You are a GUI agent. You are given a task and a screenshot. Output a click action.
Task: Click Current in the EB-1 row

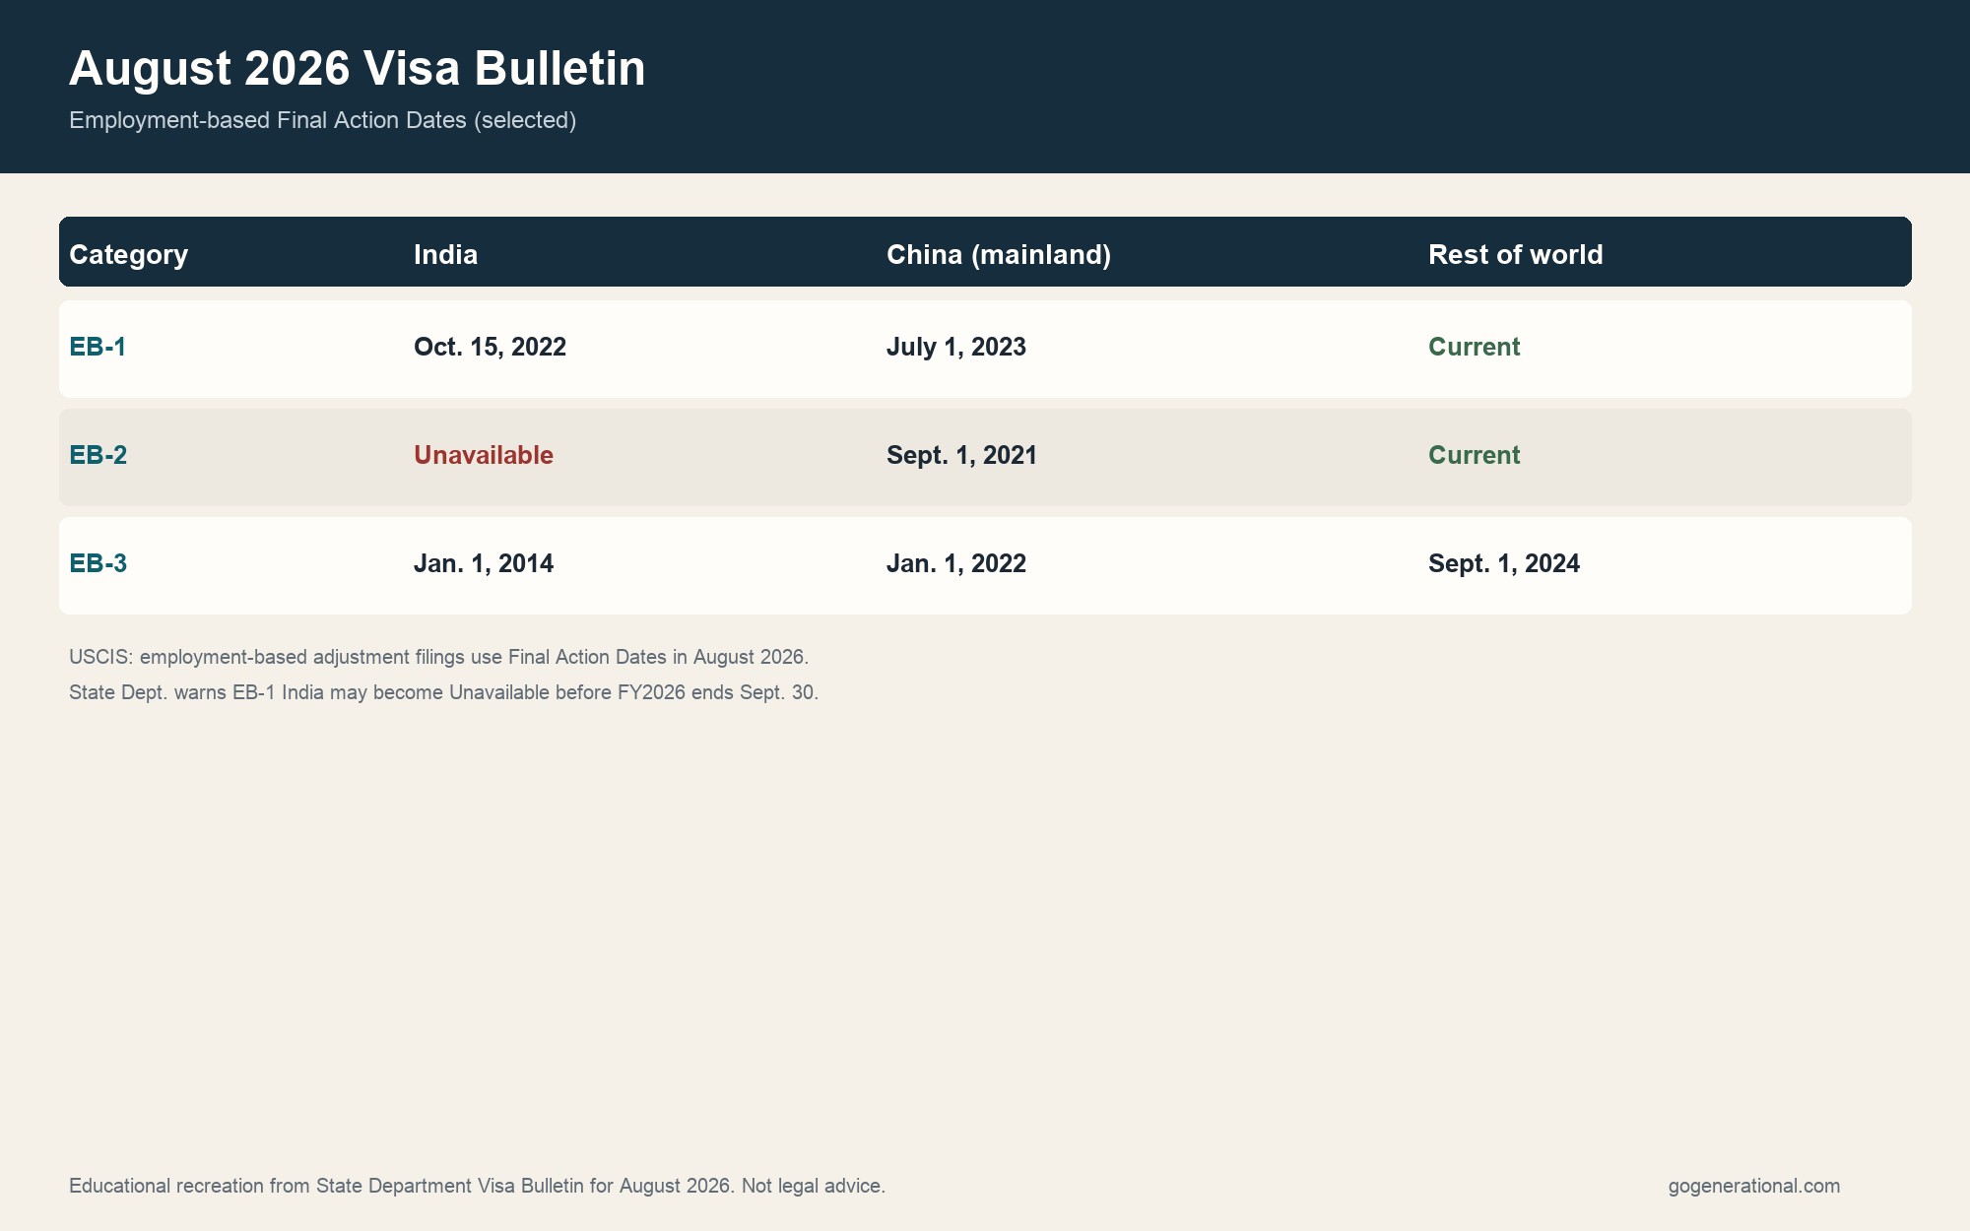point(1474,347)
